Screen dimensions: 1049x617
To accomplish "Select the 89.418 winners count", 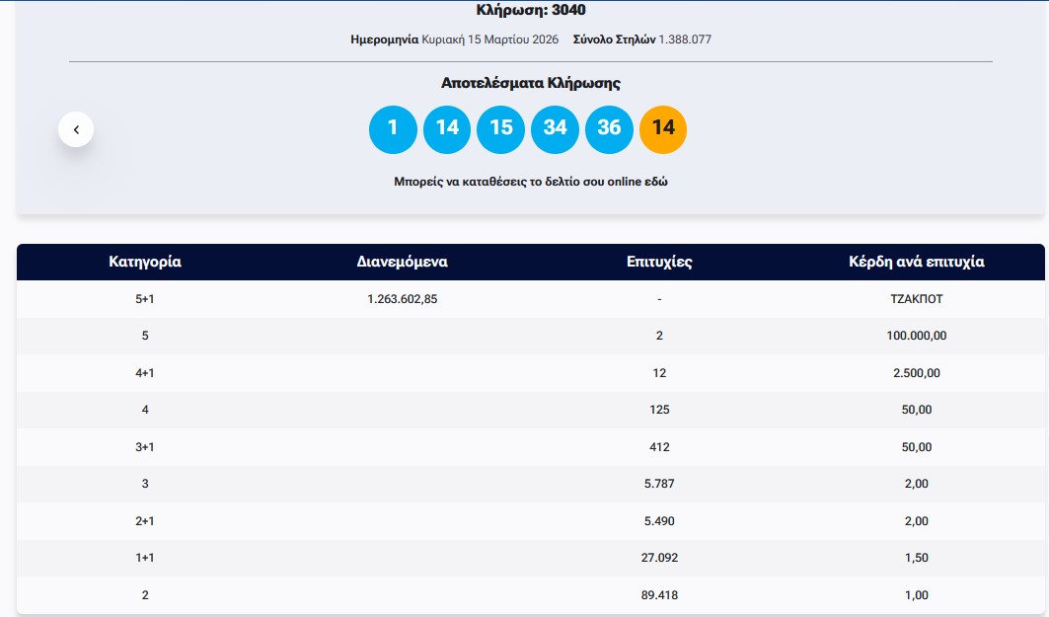I will point(659,595).
